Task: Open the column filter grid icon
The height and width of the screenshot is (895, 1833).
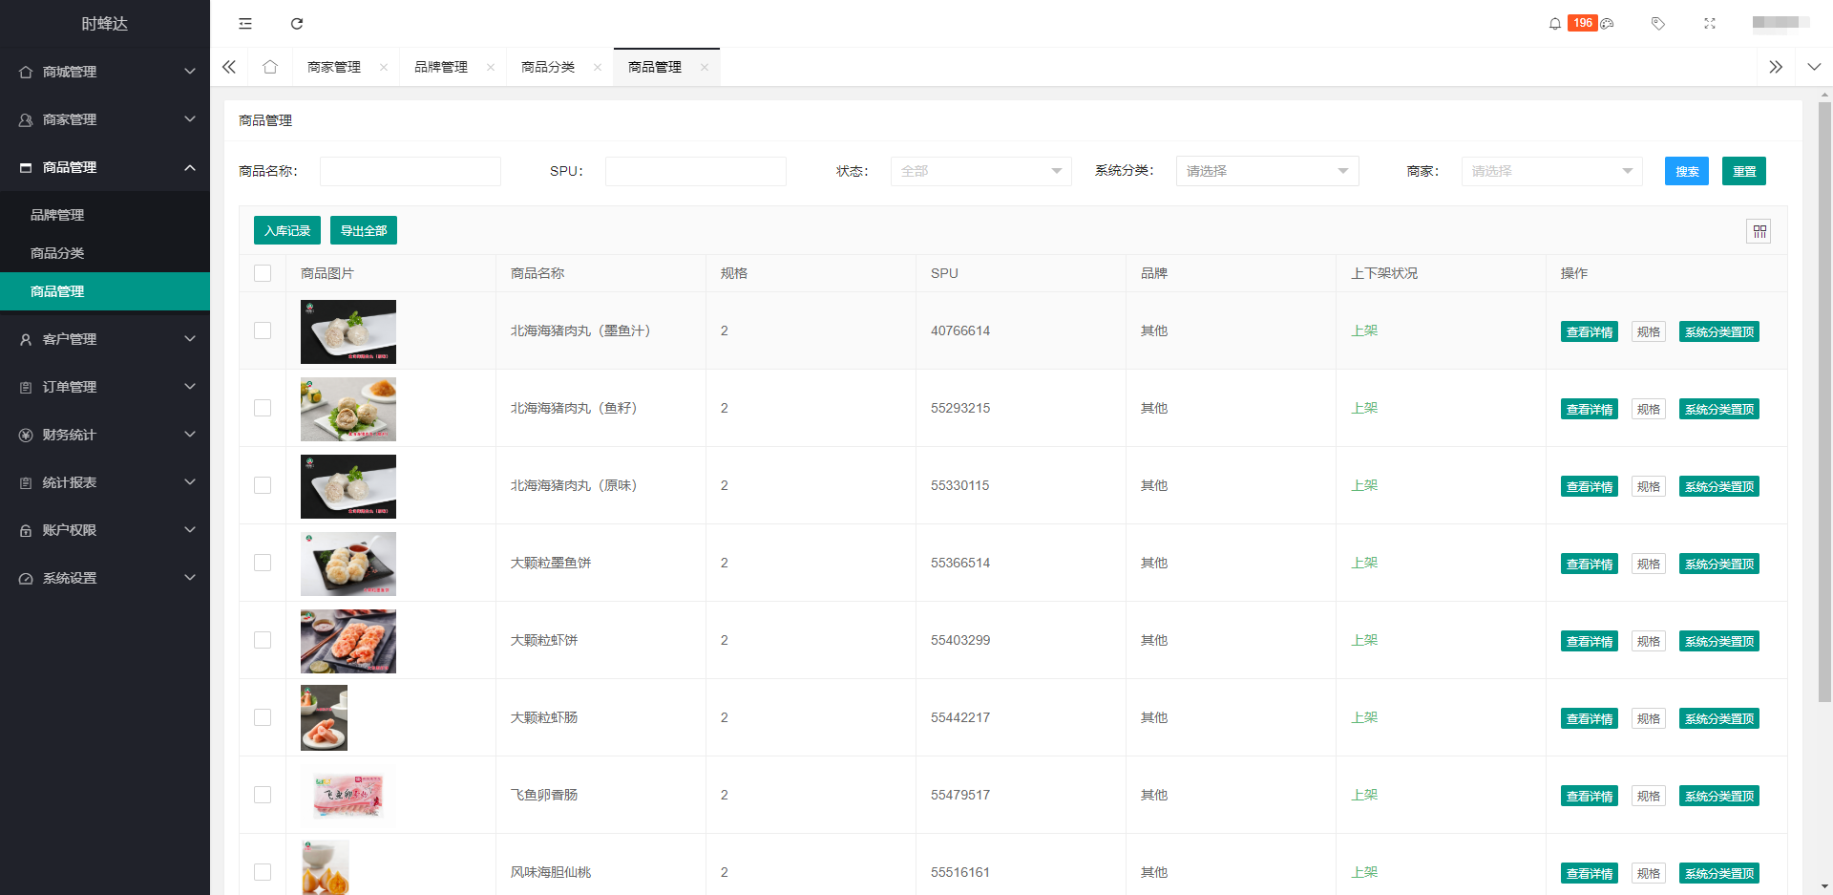Action: coord(1759,231)
